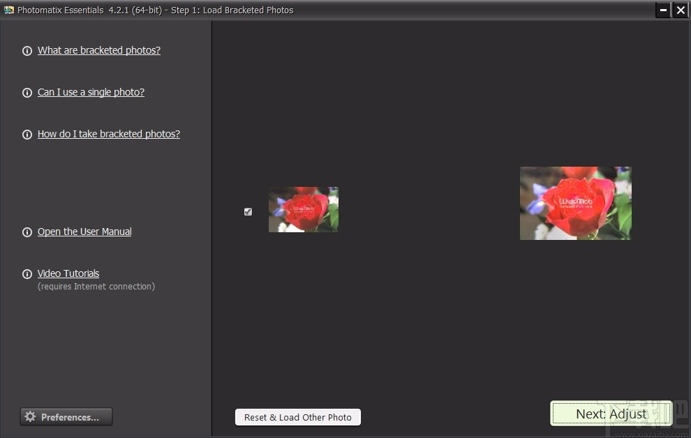
Task: Open the Video Tutorials link
Action: [68, 273]
